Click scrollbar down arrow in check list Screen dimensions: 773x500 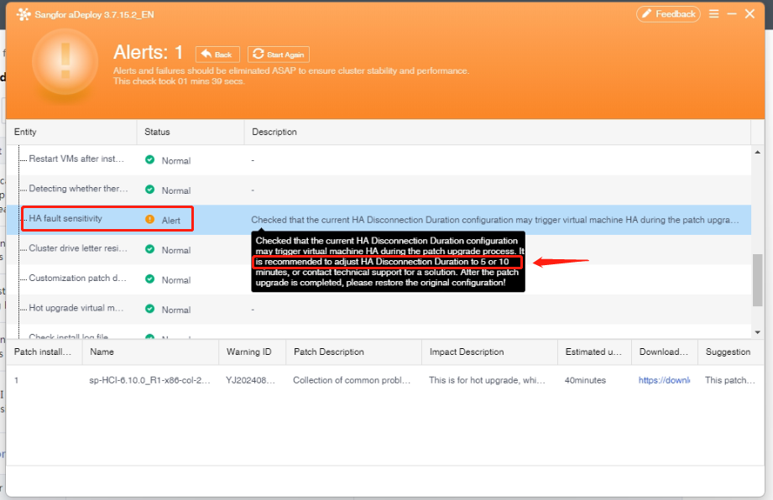pos(758,332)
